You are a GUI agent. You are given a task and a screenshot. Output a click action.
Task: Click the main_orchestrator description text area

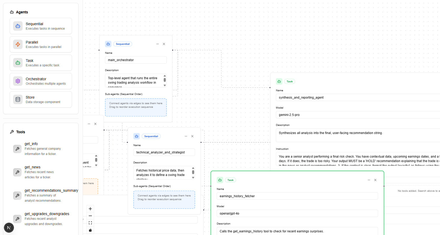pyautogui.click(x=136, y=81)
